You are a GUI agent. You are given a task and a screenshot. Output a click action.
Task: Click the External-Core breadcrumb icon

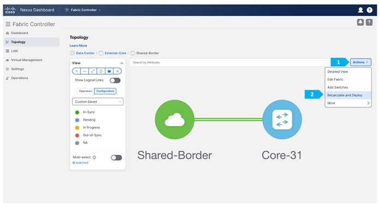pos(101,53)
